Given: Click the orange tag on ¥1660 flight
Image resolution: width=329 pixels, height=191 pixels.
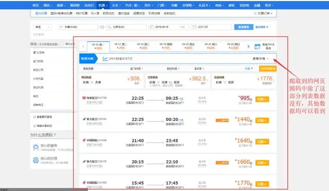Looking at the screenshot, I should coord(222,162).
